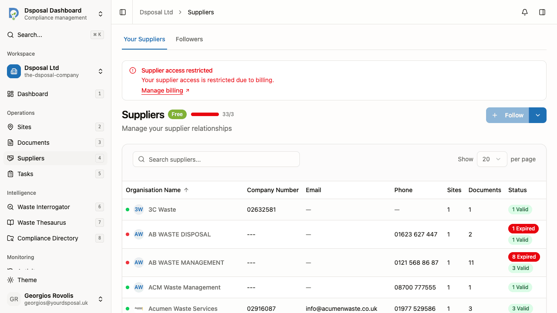Click the Search suppliers input field
The width and height of the screenshot is (557, 313).
216,159
